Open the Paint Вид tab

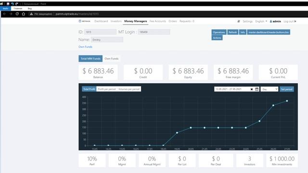(30, 9)
